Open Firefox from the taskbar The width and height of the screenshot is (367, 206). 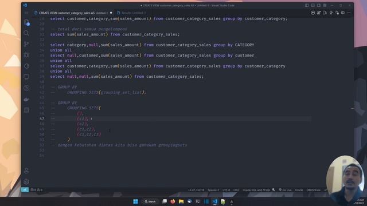(x=173, y=201)
